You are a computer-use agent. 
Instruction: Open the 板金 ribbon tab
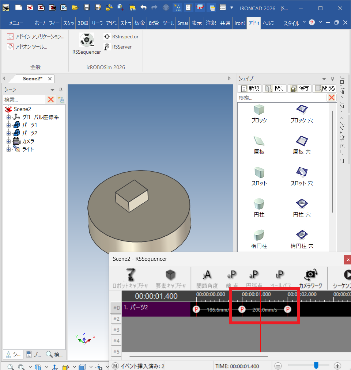click(140, 23)
